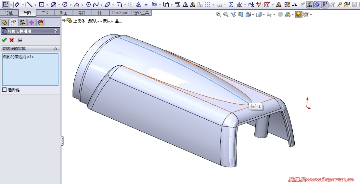Click the Quick Snaps target icon

coord(267,4)
